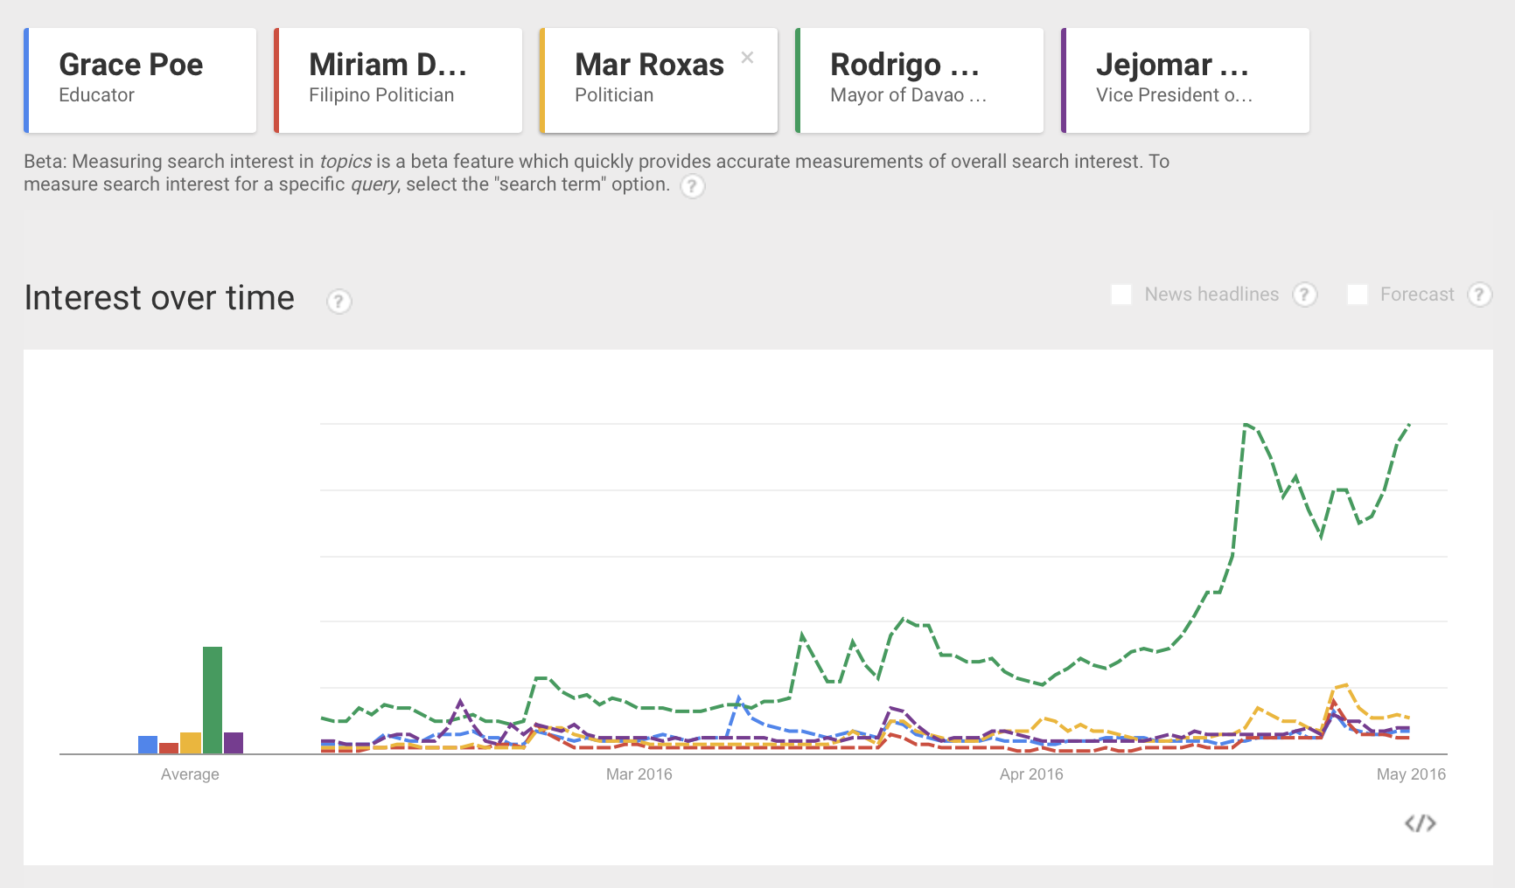
Task: Click the help icon after the beta notice
Action: pos(692,187)
